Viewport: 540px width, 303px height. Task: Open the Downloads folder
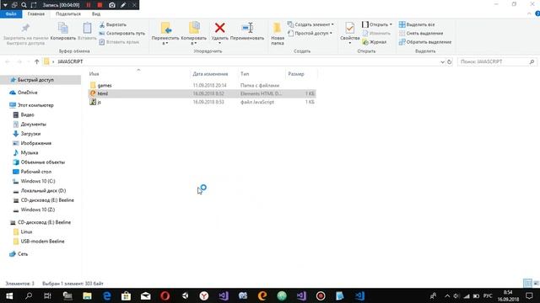(30, 134)
